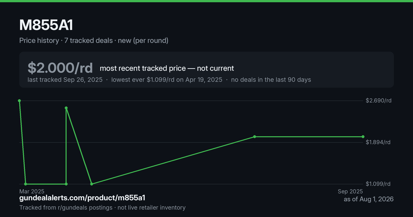Select the data point where line flattens

255,137
